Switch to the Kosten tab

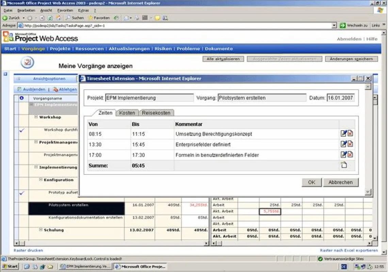pyautogui.click(x=127, y=113)
